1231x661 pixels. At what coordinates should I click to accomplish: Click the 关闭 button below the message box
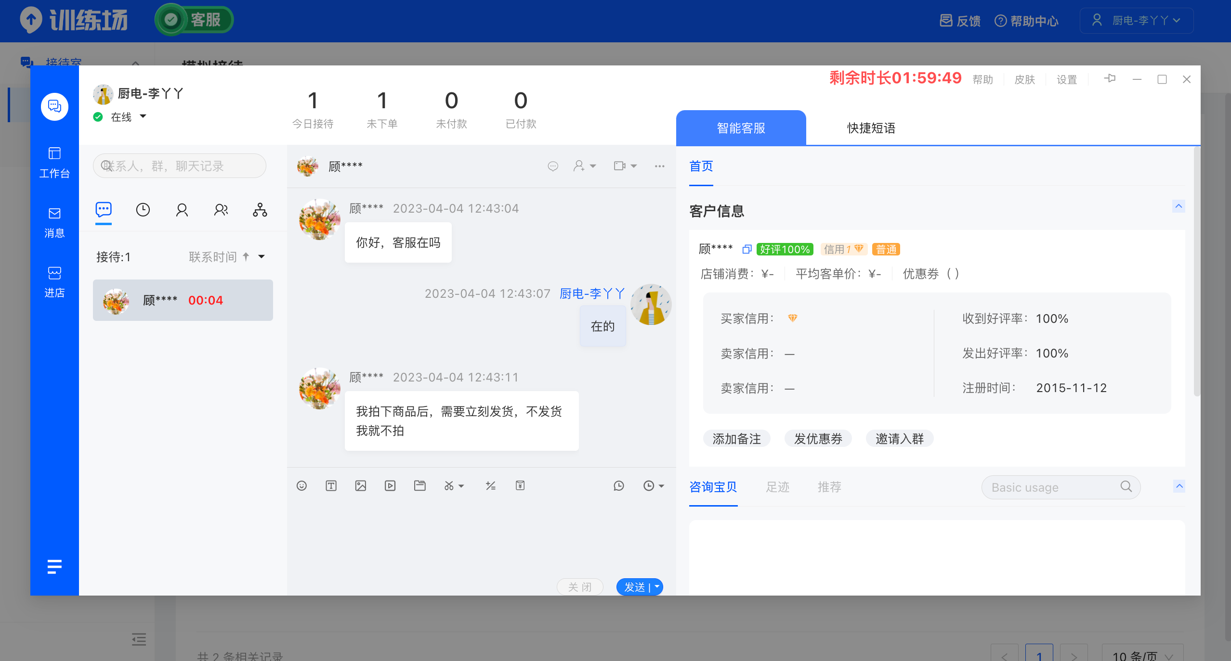point(580,587)
